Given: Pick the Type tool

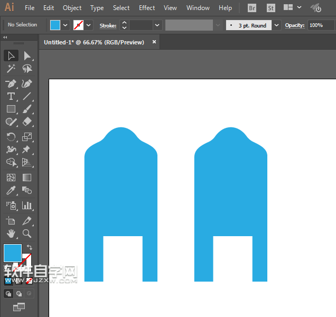Looking at the screenshot, I should [11, 96].
